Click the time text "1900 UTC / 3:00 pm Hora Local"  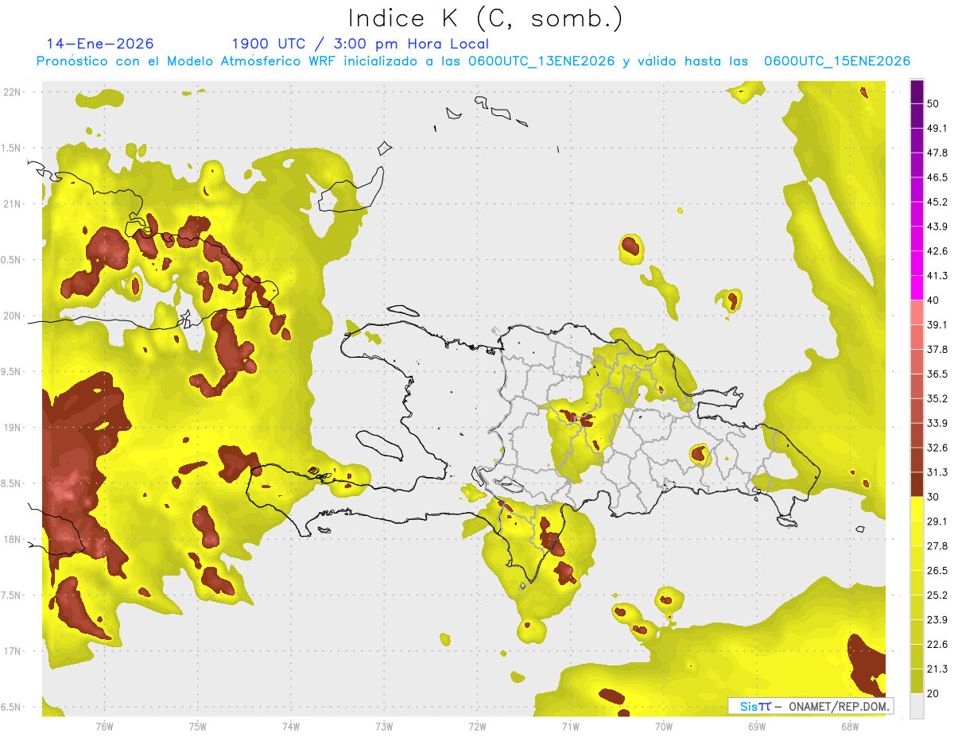click(x=360, y=44)
